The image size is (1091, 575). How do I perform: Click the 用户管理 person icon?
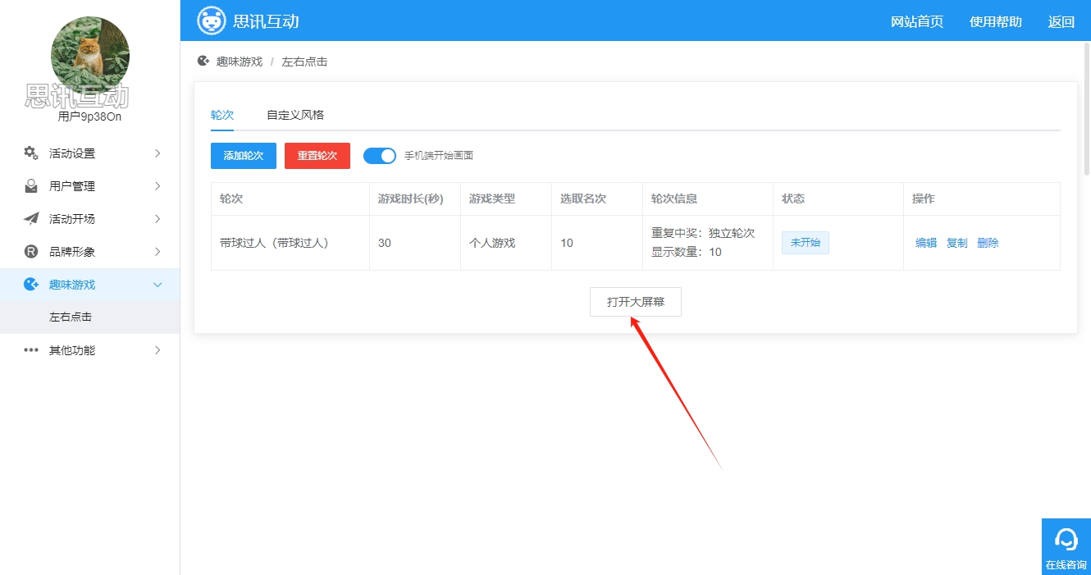pyautogui.click(x=31, y=186)
